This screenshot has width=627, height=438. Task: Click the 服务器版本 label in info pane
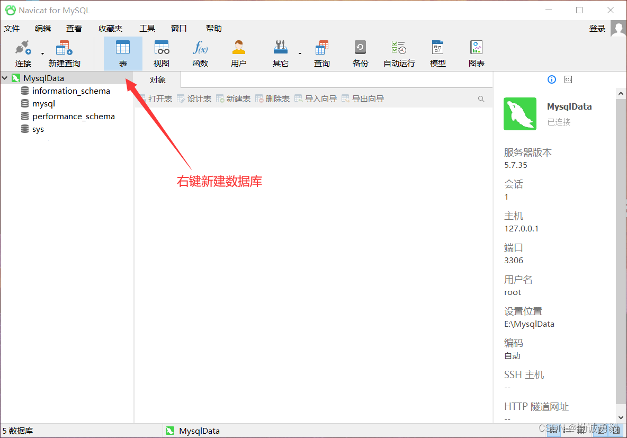(528, 153)
